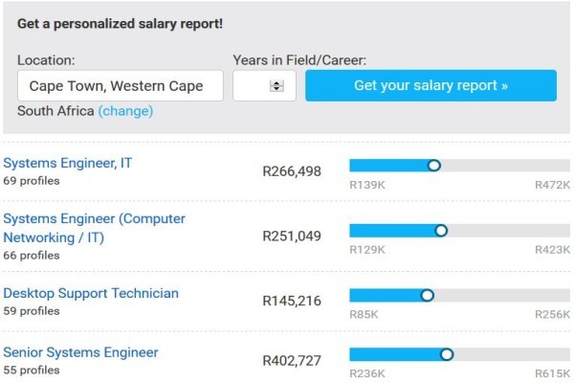The image size is (574, 383).
Task: Click the R145,216 salary figure
Action: tap(292, 301)
